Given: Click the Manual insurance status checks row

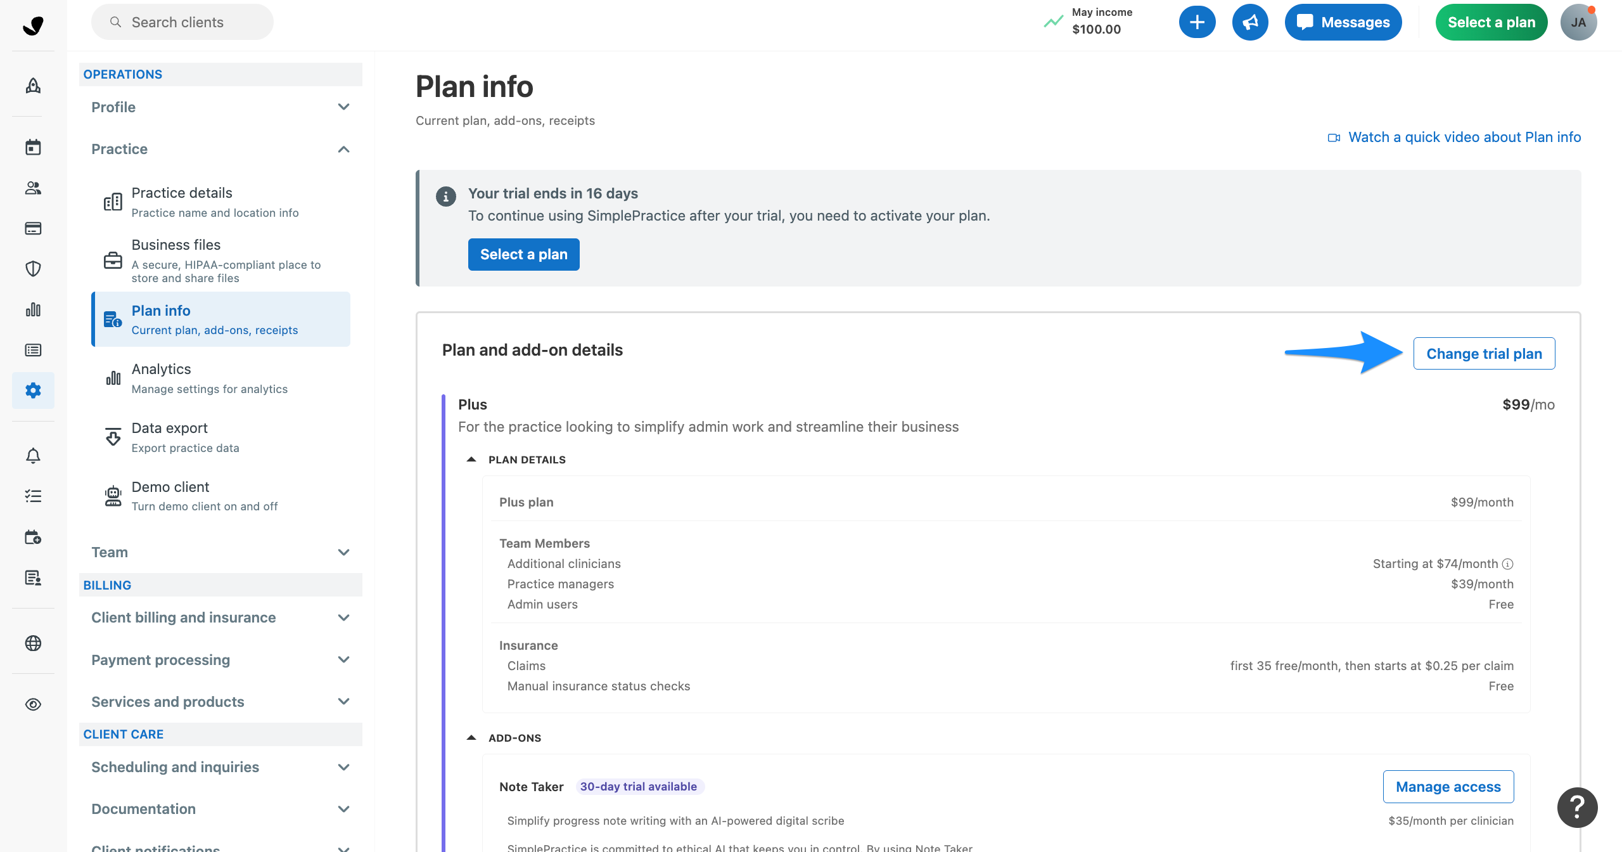Looking at the screenshot, I should pyautogui.click(x=1010, y=686).
